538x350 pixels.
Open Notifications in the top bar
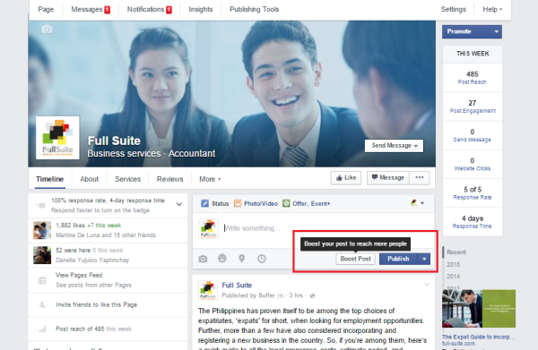point(149,9)
